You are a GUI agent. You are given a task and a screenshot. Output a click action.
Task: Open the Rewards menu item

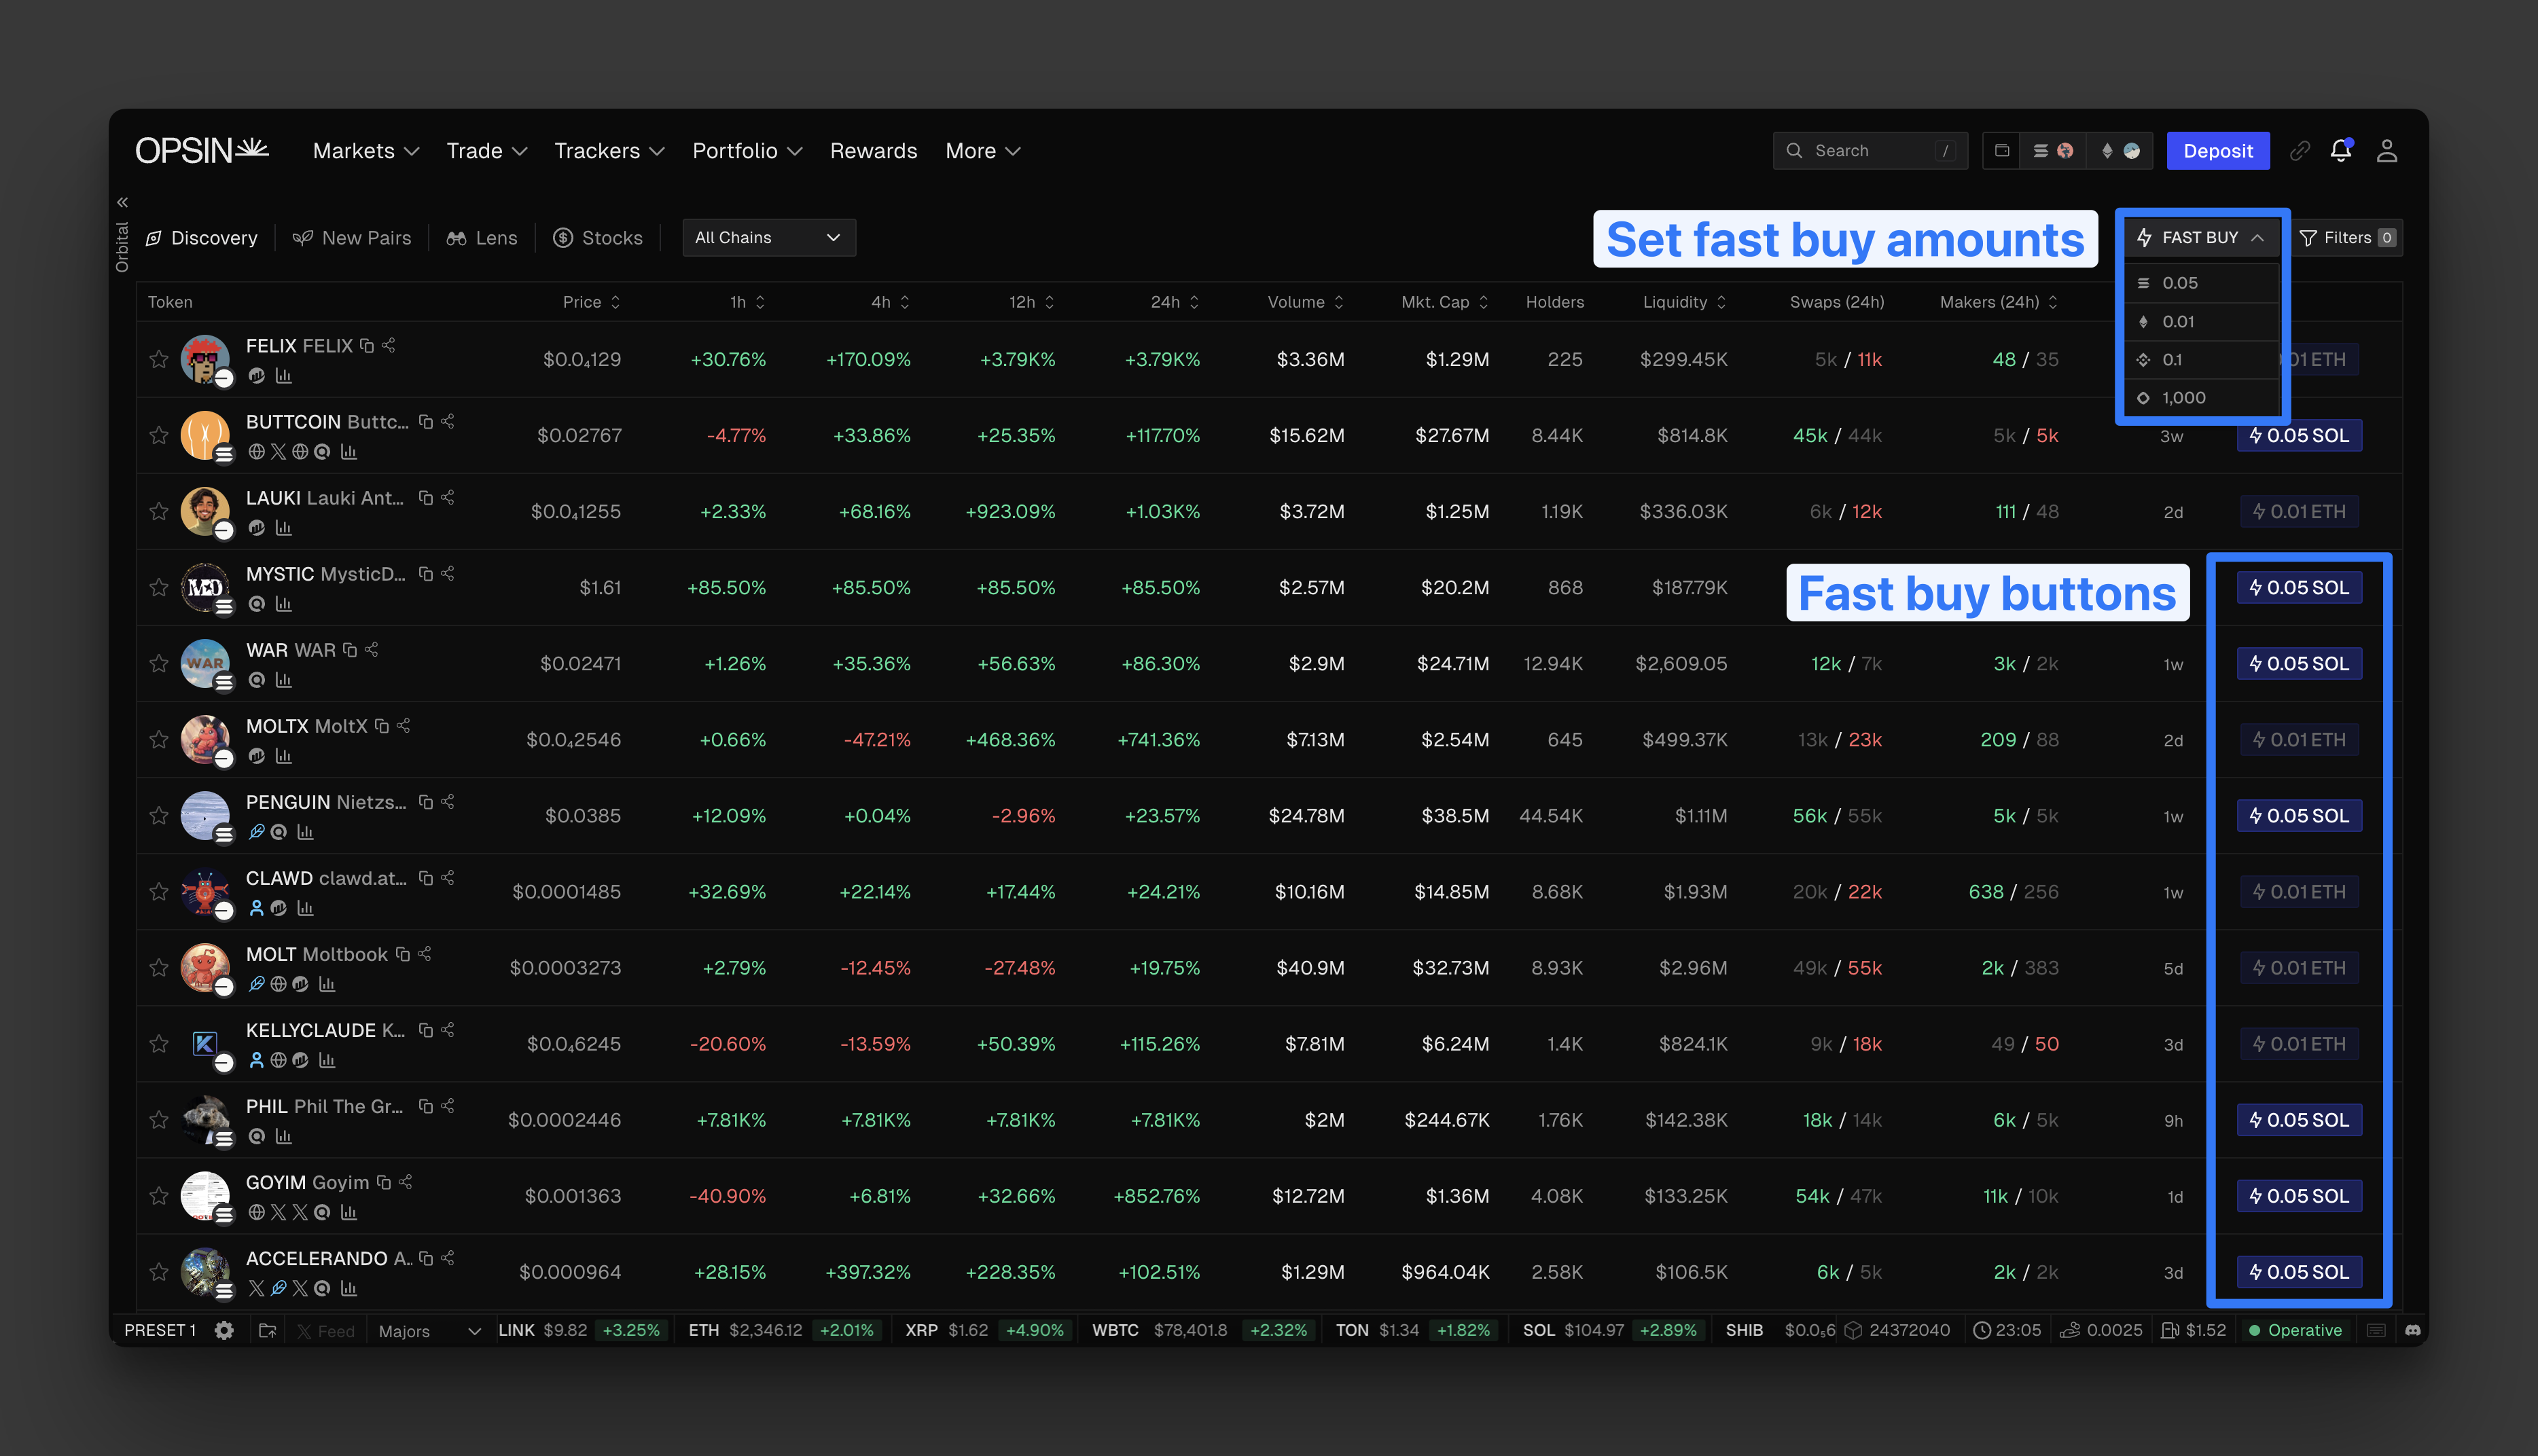pos(873,151)
